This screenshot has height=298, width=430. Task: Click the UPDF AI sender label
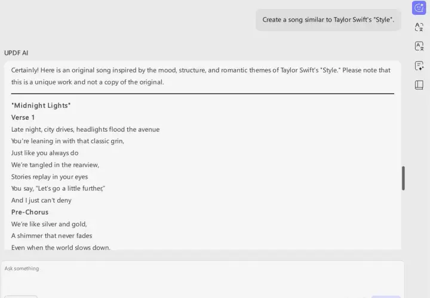pos(16,53)
